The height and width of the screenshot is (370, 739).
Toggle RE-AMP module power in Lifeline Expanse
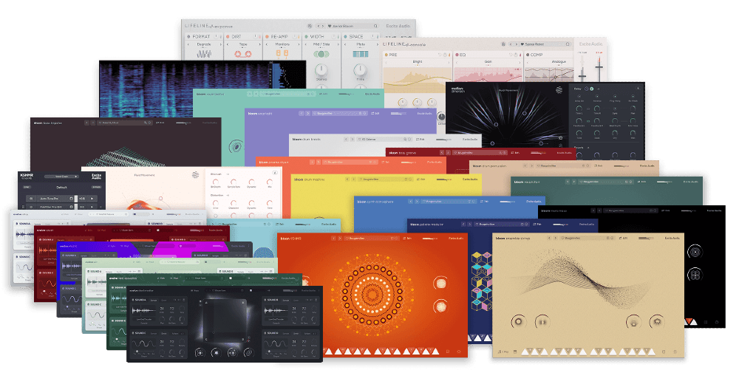(x=268, y=36)
